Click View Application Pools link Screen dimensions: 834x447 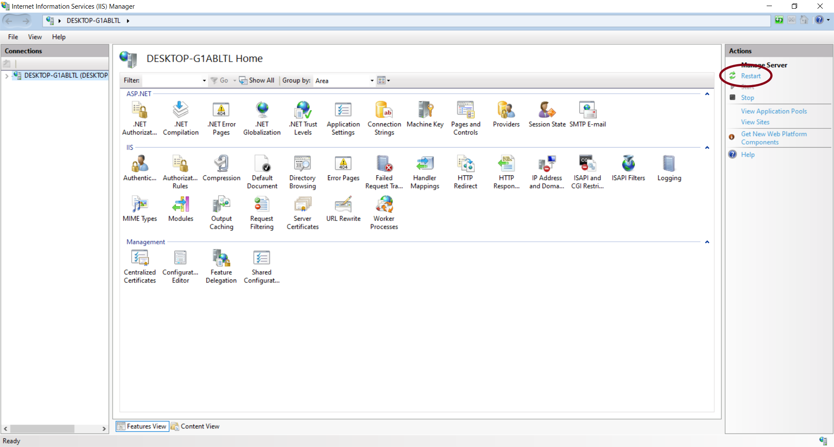774,111
